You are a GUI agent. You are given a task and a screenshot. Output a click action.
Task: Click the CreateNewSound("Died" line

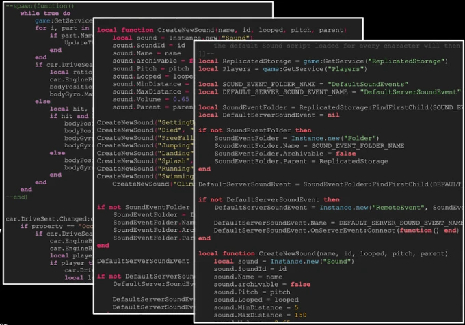click(145, 130)
